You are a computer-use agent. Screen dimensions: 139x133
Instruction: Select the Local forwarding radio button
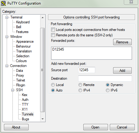point(53,85)
